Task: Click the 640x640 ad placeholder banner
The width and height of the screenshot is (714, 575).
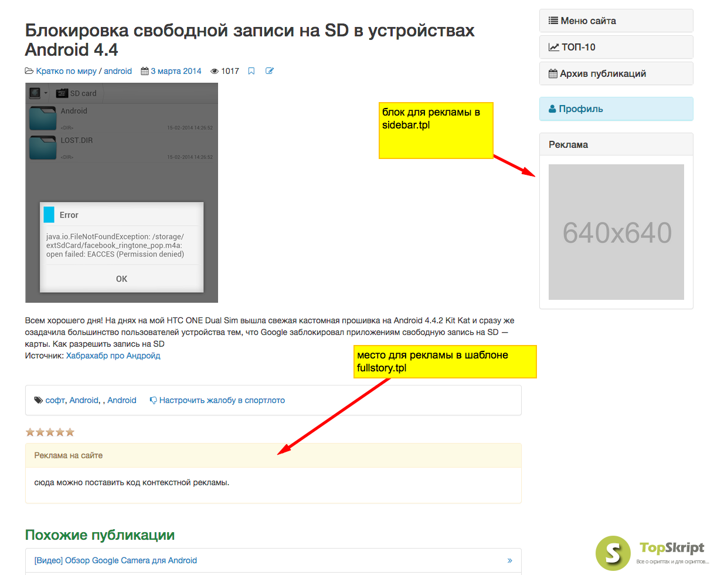Action: 616,232
